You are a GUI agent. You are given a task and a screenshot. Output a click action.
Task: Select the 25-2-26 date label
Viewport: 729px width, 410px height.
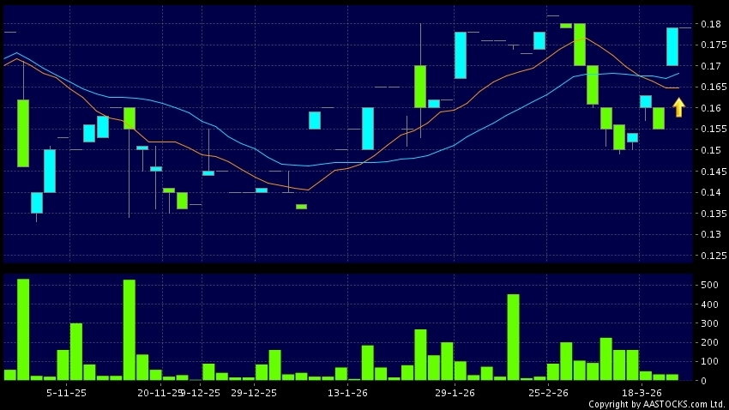point(548,392)
